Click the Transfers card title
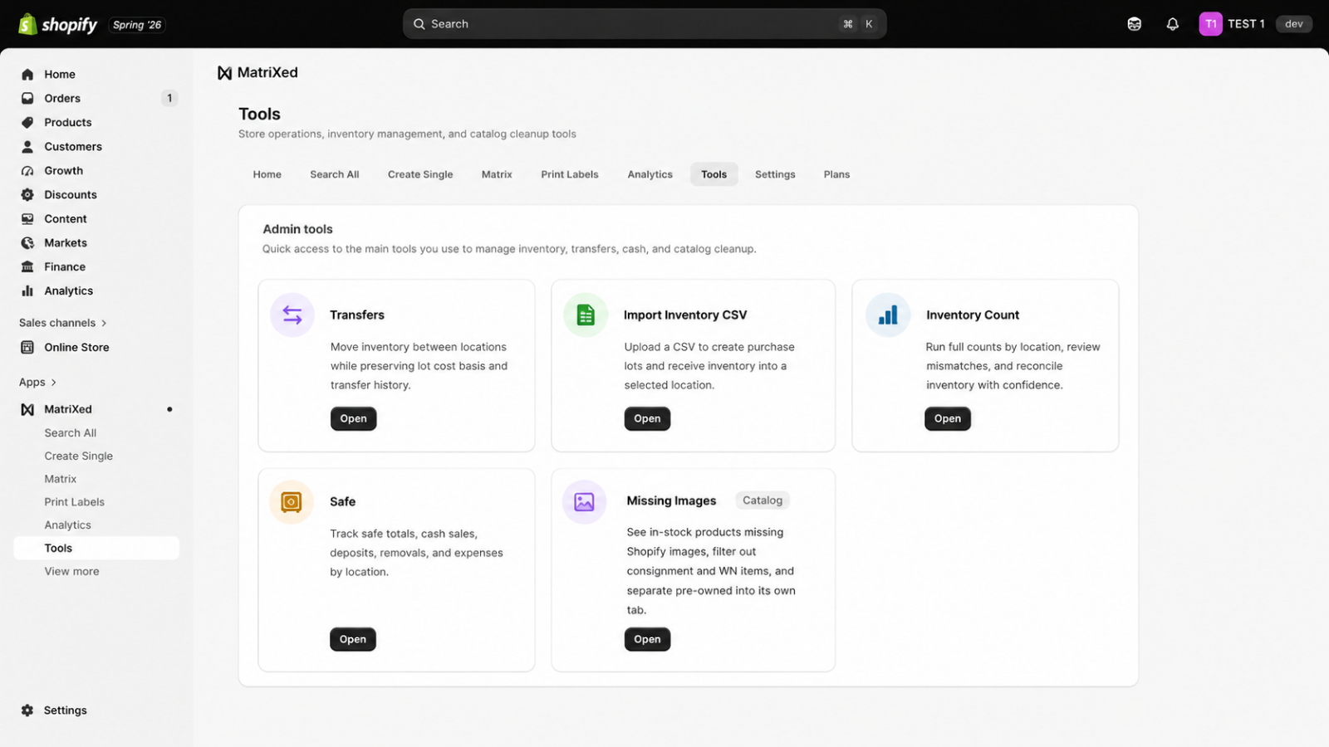This screenshot has height=747, width=1329. pyautogui.click(x=357, y=315)
